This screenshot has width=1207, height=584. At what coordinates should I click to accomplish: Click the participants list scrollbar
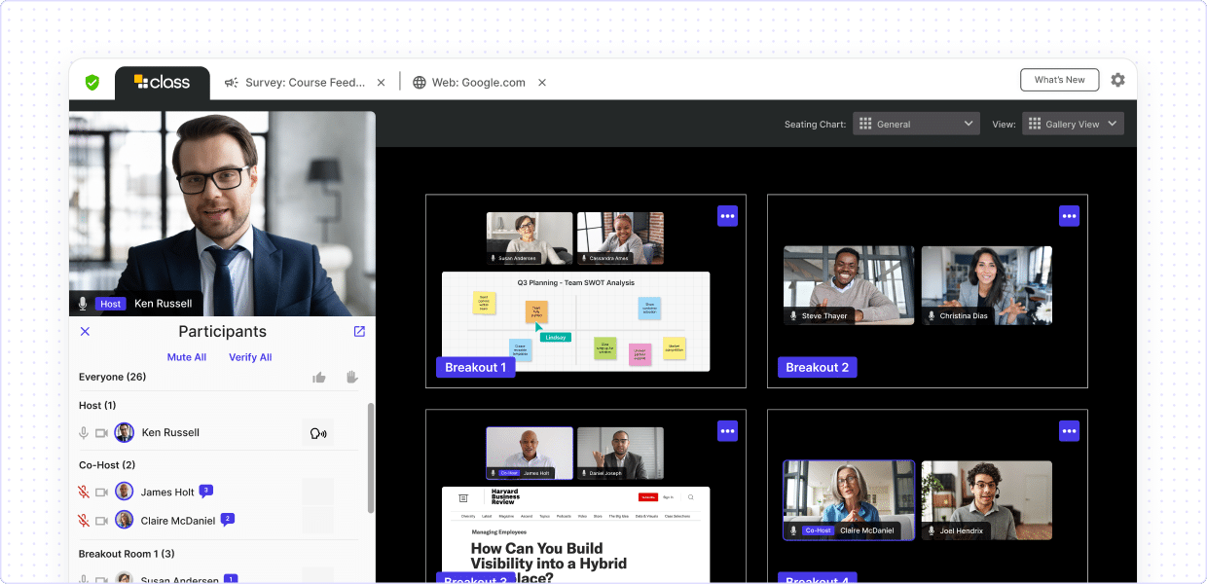pyautogui.click(x=370, y=457)
